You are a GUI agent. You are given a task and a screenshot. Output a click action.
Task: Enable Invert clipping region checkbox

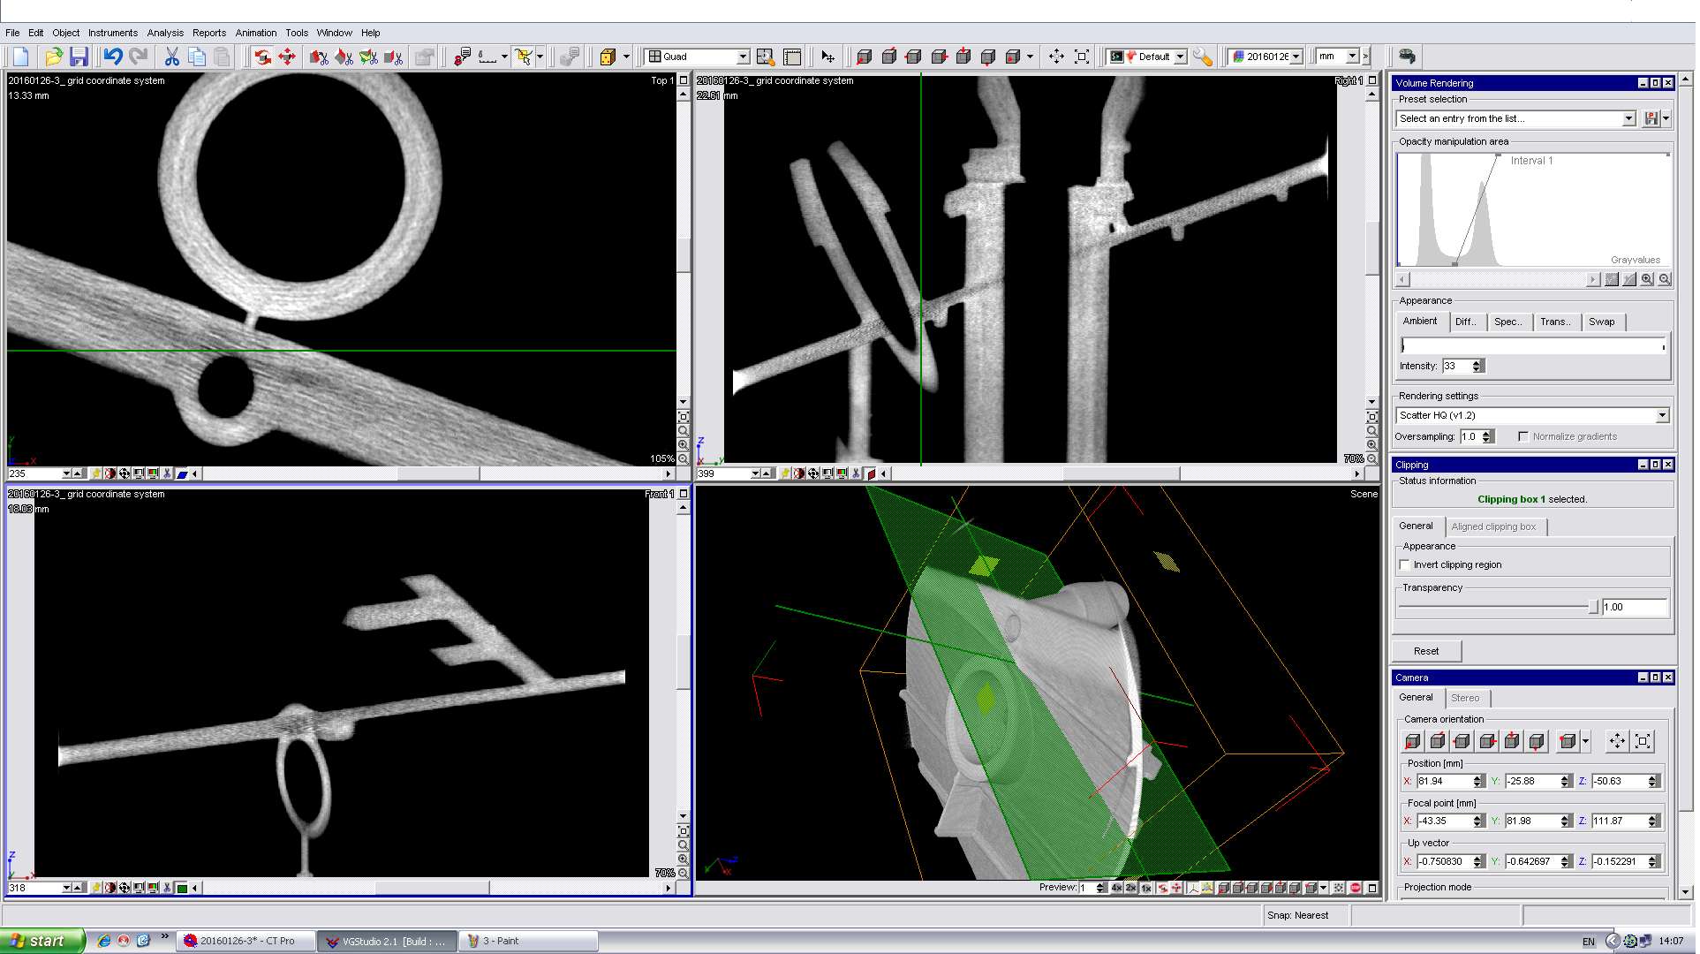(1405, 565)
